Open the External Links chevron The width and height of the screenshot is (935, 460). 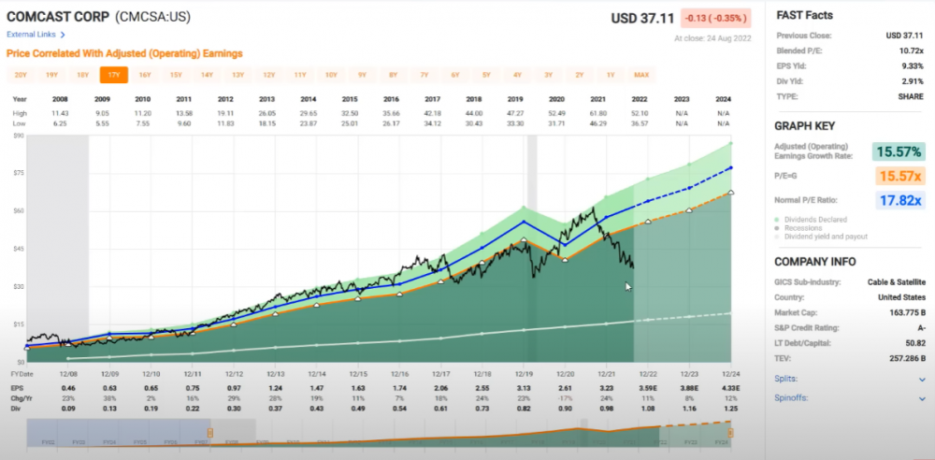pos(64,35)
